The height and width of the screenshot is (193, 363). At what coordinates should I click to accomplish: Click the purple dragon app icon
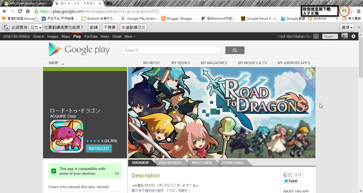[x=67, y=136]
